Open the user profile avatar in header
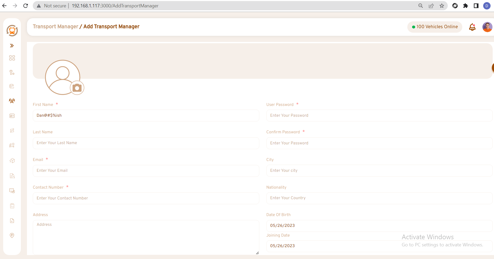The image size is (494, 259). point(487,27)
